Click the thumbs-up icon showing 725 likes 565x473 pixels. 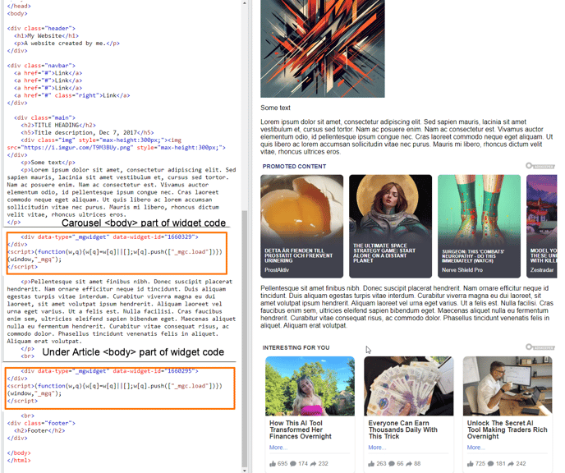(471, 464)
